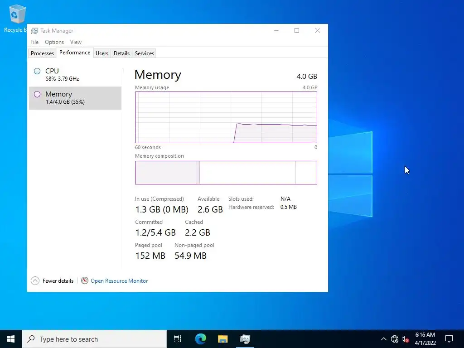
Task: Click the taskbar search box
Action: tap(94, 339)
